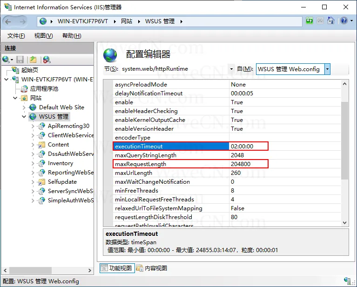Image resolution: width=357 pixels, height=287 pixels.
Task: Click the property grid scroll down arrow
Action: (345, 223)
